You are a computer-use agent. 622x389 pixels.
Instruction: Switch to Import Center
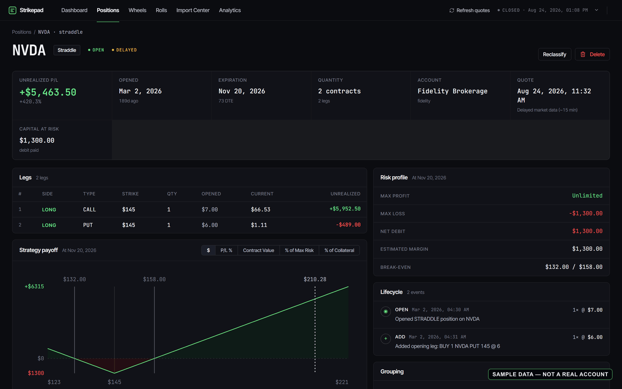(193, 10)
